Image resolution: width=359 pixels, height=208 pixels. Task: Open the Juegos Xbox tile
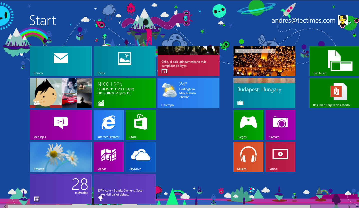(x=248, y=125)
